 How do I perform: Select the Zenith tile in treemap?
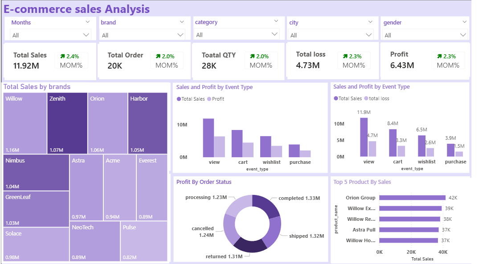coord(67,122)
